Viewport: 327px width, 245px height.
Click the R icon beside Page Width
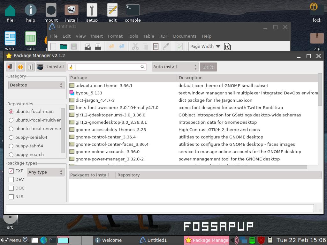227,47
